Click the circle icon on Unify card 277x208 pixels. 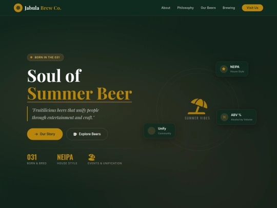click(x=151, y=131)
